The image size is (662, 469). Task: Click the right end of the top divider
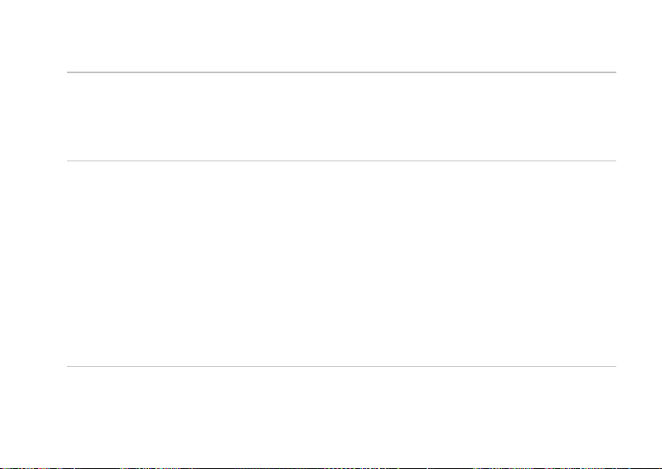(615, 72)
